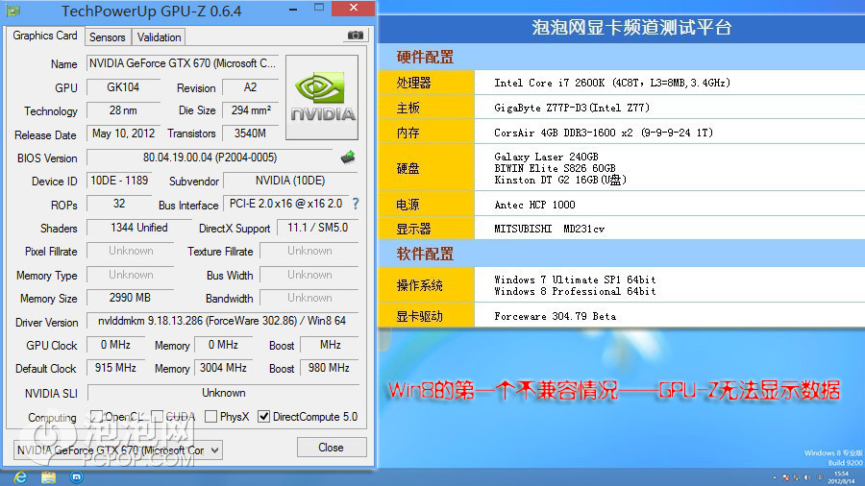Toggle the OpenCL checkbox

pos(96,417)
